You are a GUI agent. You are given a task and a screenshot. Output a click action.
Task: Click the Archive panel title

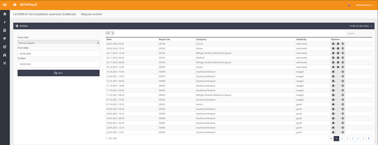(x=24, y=26)
